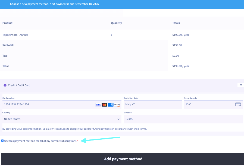Click the Credit / Debit Card label
244x166 pixels.
(19, 85)
